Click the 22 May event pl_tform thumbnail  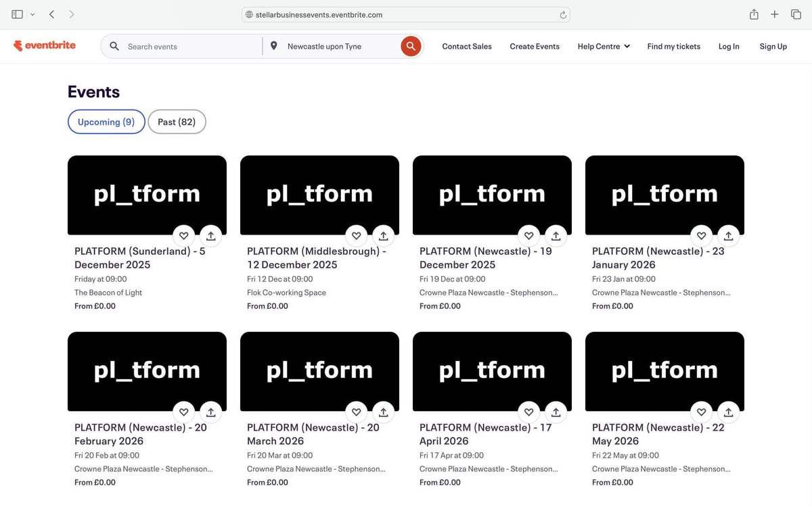(664, 371)
